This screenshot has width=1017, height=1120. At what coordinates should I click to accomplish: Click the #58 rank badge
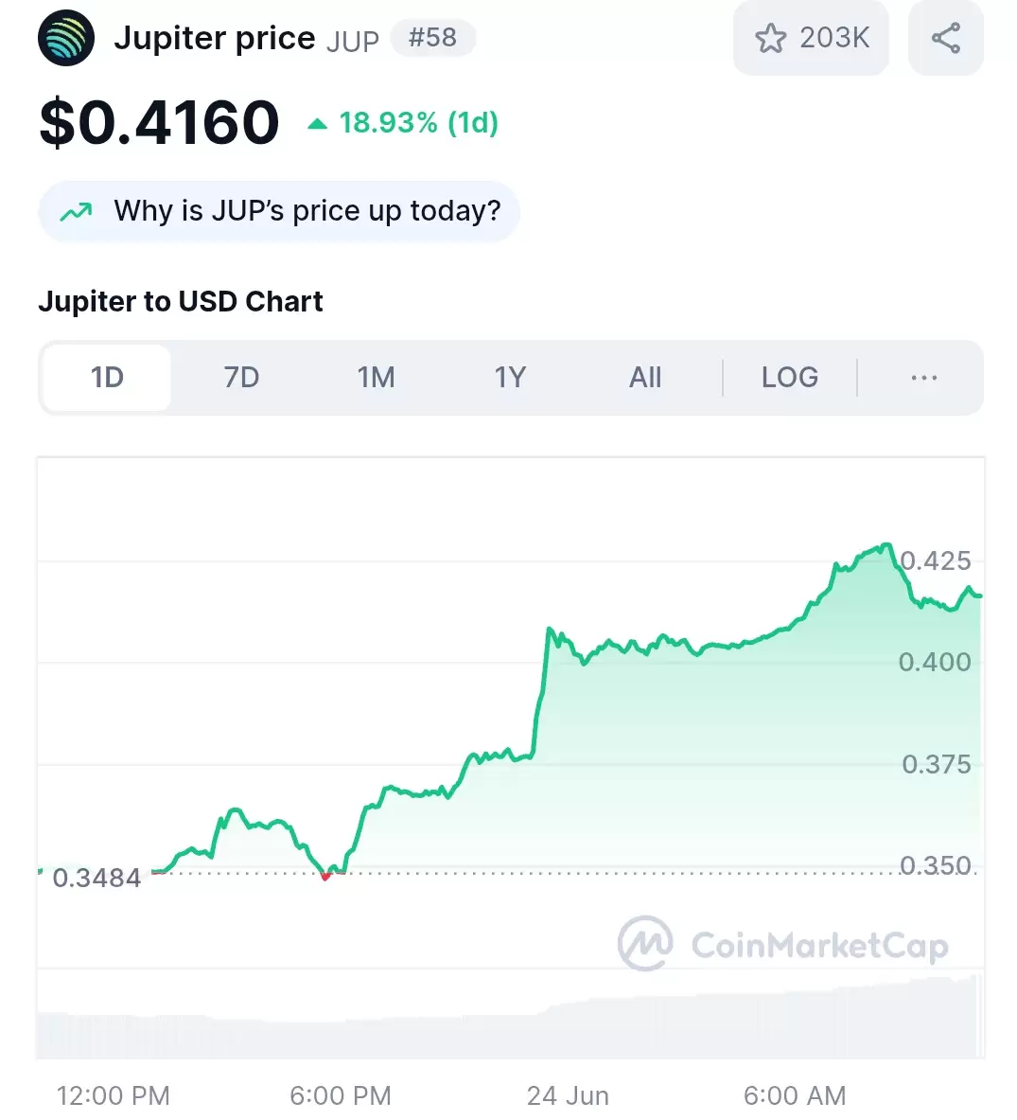(x=432, y=37)
